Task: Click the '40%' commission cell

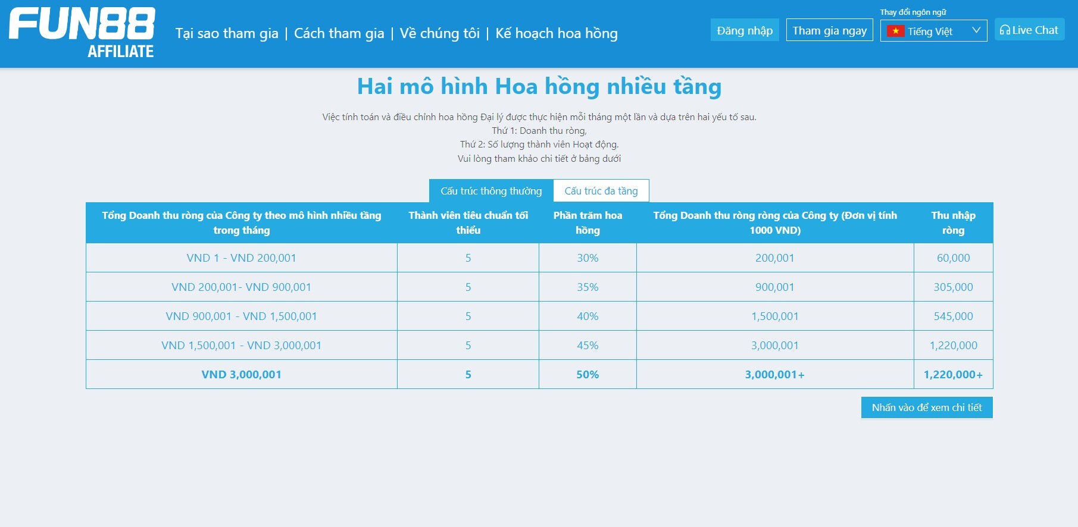Action: (588, 316)
